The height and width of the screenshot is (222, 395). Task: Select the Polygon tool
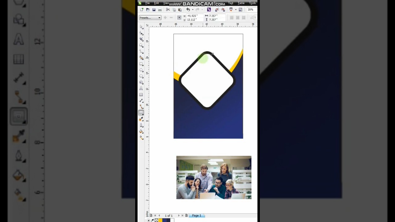[x=141, y=76]
